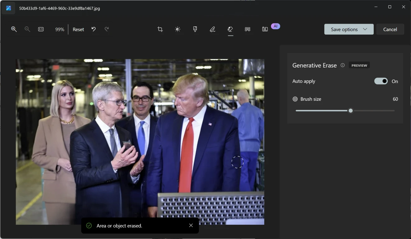The height and width of the screenshot is (239, 411).
Task: Click the PREVIEW badge
Action: tap(359, 65)
